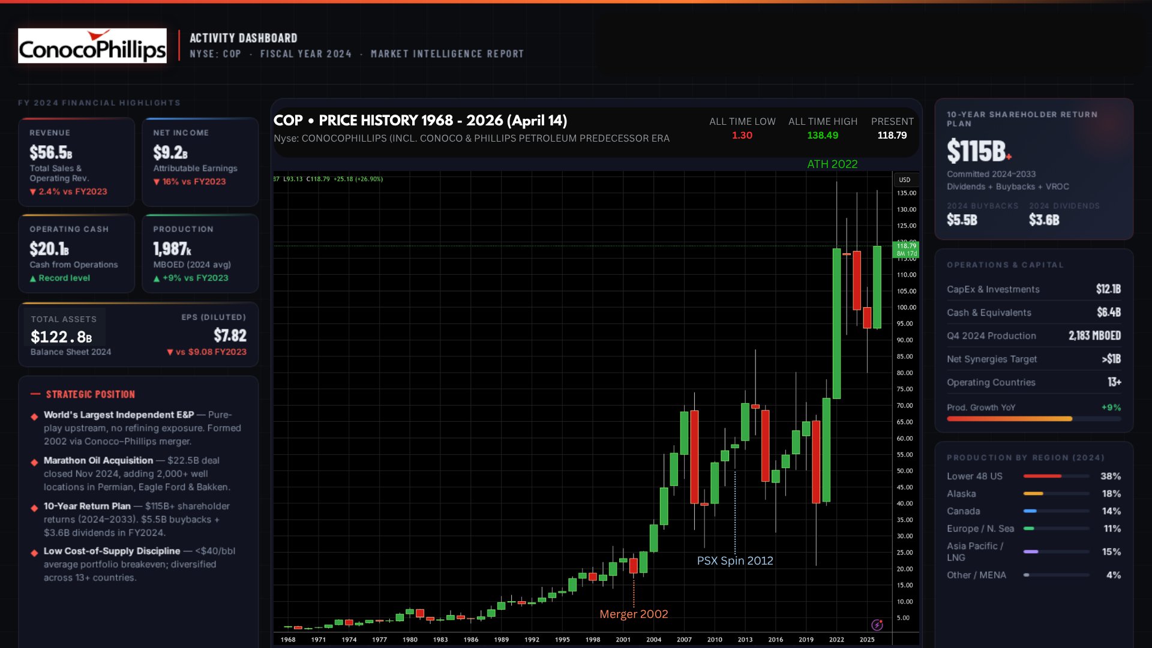Click the Merger 2002 chart annotation
The width and height of the screenshot is (1152, 648).
click(x=634, y=614)
